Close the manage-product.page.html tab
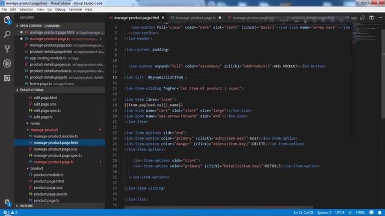 tap(163, 17)
